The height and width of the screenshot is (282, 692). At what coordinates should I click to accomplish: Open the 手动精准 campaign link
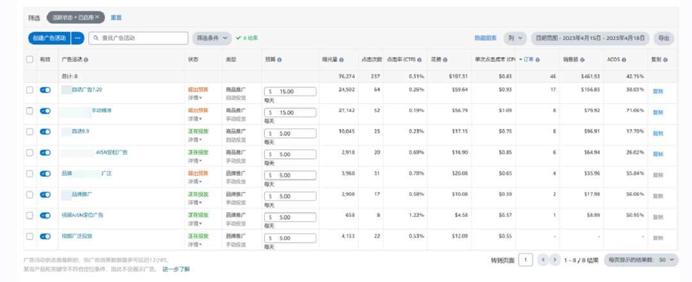[101, 110]
